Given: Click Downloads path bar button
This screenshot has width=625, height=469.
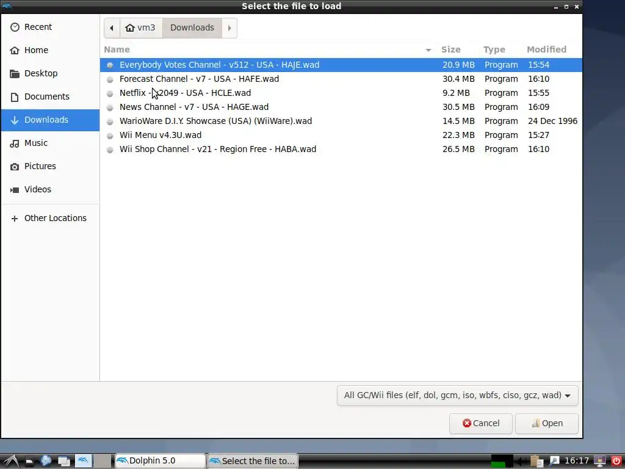Looking at the screenshot, I should click(192, 28).
